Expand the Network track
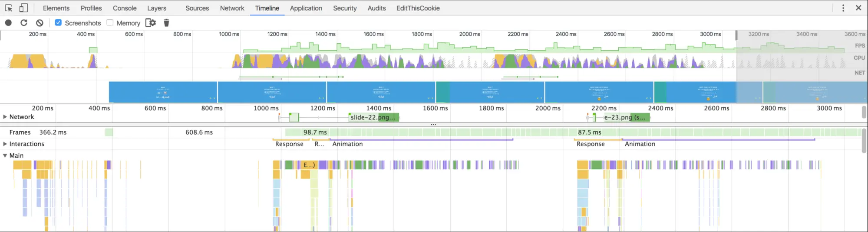868x232 pixels. 5,117
